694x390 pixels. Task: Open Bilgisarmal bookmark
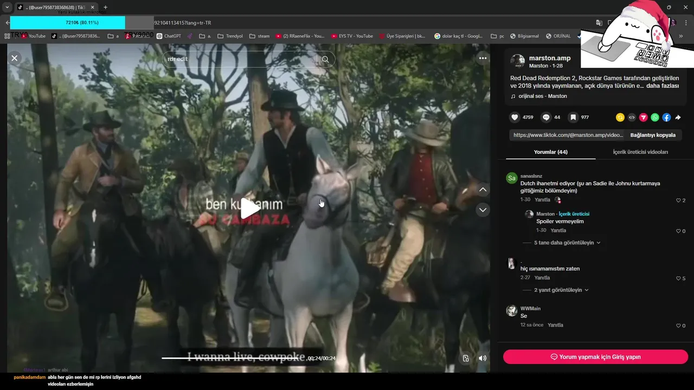tap(524, 36)
